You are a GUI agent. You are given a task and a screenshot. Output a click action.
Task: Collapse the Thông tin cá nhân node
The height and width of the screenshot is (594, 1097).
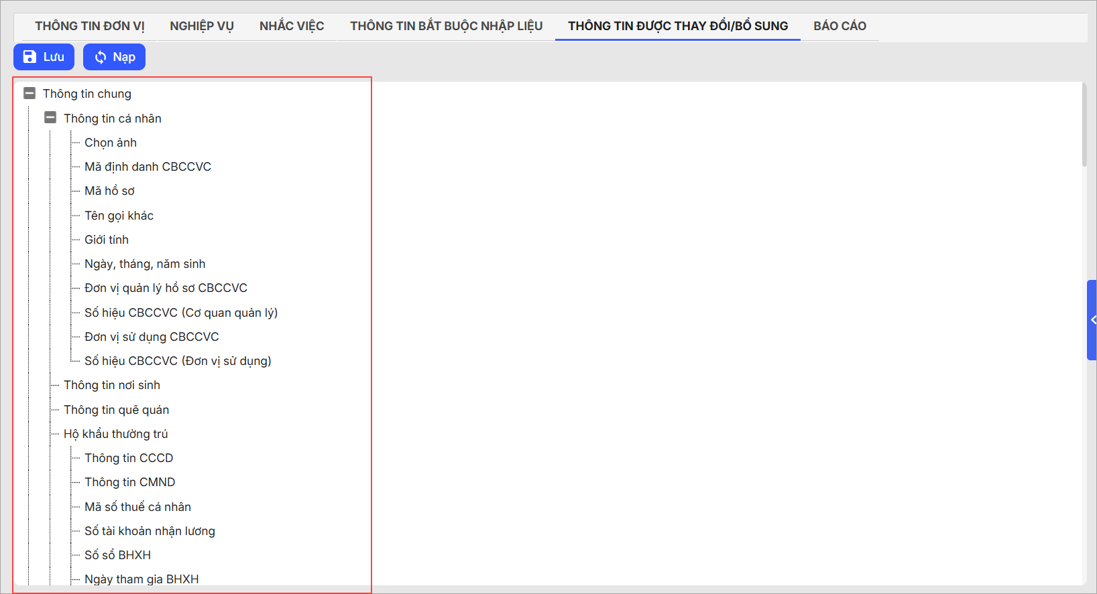coord(50,118)
